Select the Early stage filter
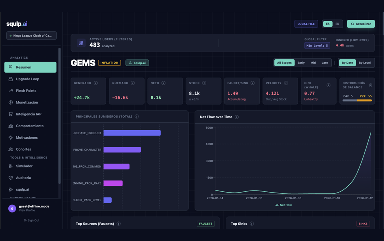This screenshot has height=241, width=384. 301,63
